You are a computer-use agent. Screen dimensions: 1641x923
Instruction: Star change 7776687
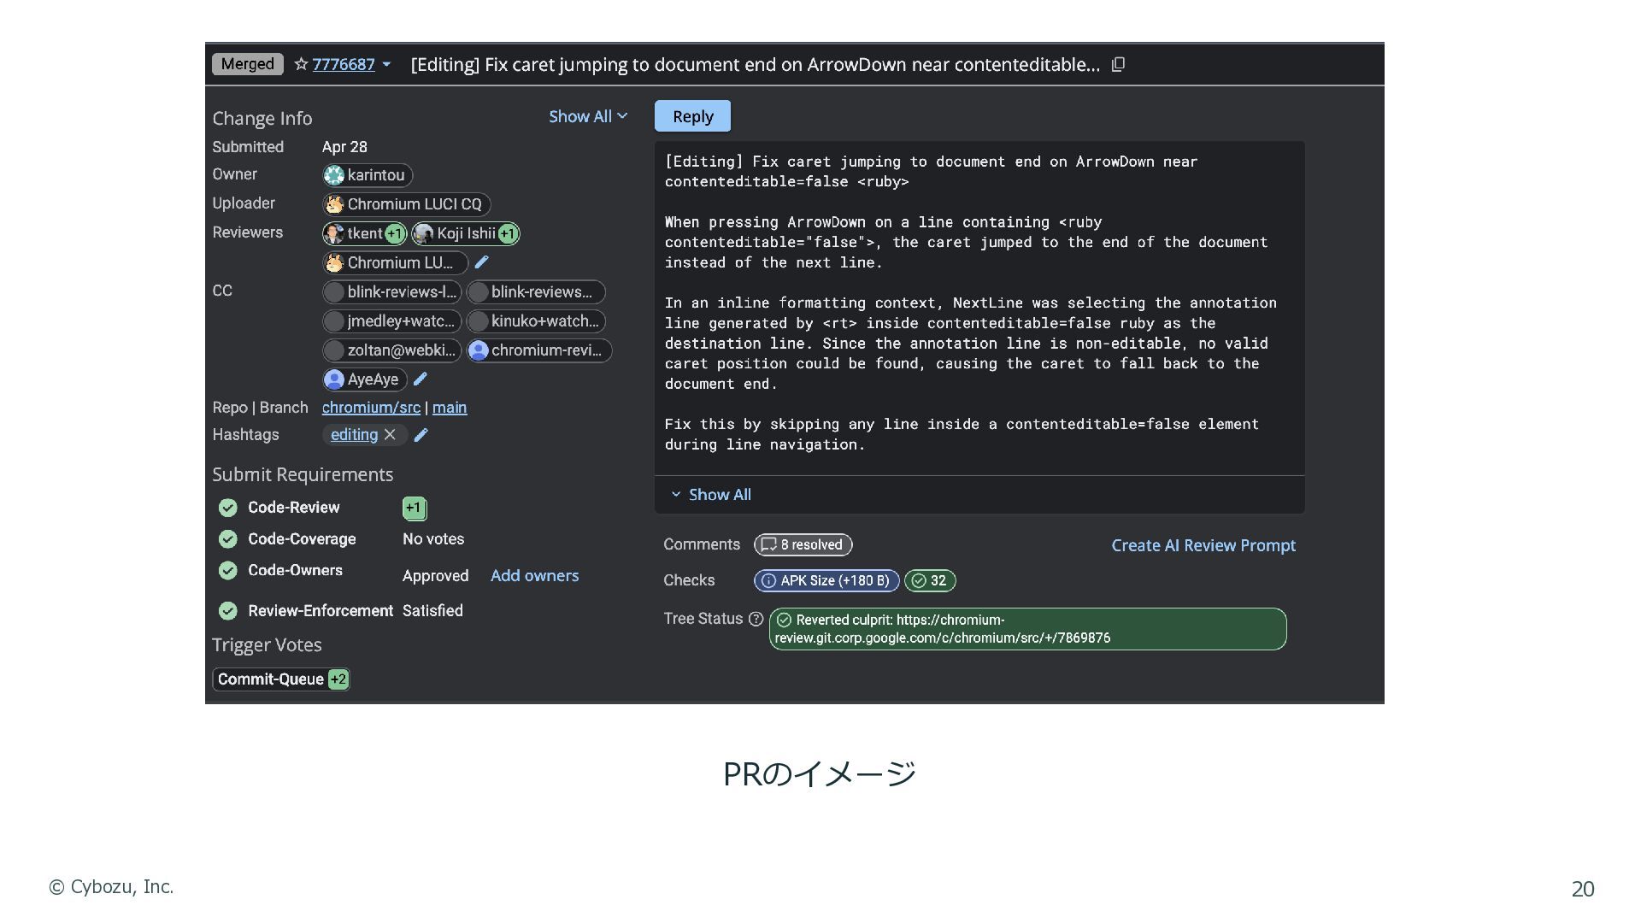[301, 64]
